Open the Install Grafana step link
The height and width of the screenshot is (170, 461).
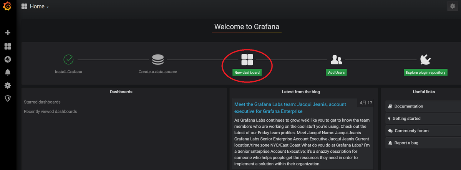pos(68,72)
